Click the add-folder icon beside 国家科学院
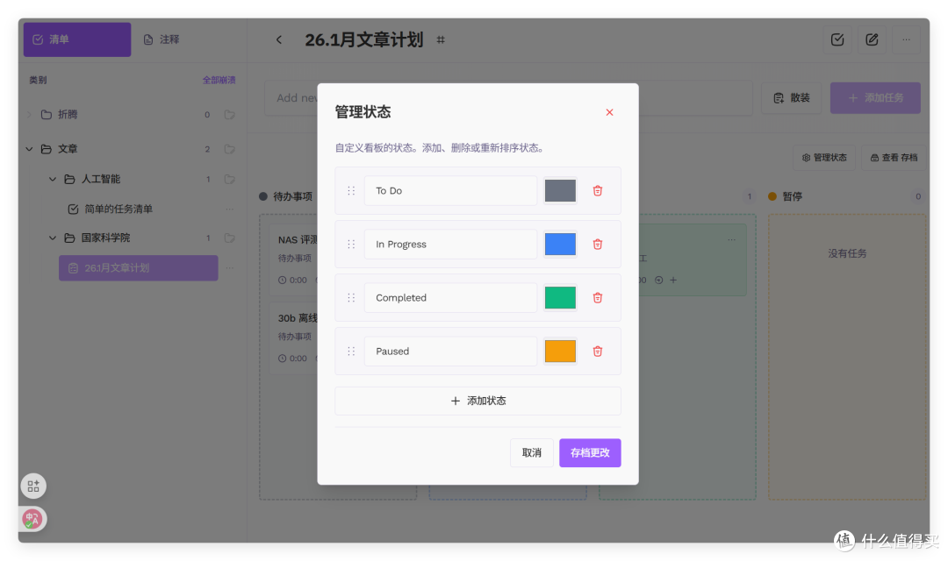Screen dimensions: 948x561 230,238
